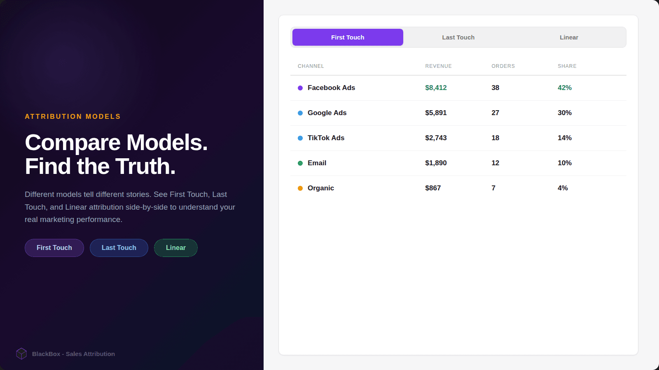Image resolution: width=659 pixels, height=370 pixels.
Task: Select the Google Ads channel name
Action: [x=327, y=113]
